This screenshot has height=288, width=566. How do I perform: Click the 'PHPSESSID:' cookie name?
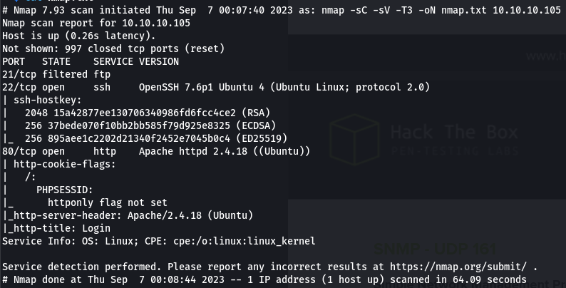coord(65,190)
